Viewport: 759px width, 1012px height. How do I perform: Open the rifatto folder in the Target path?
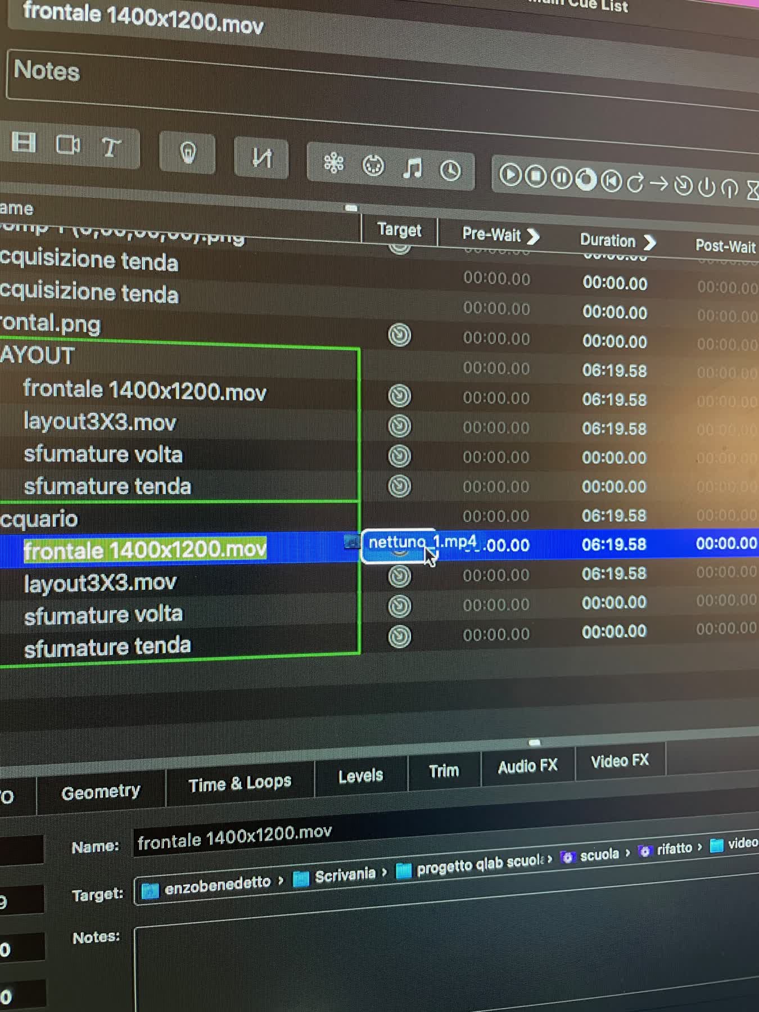tap(666, 850)
